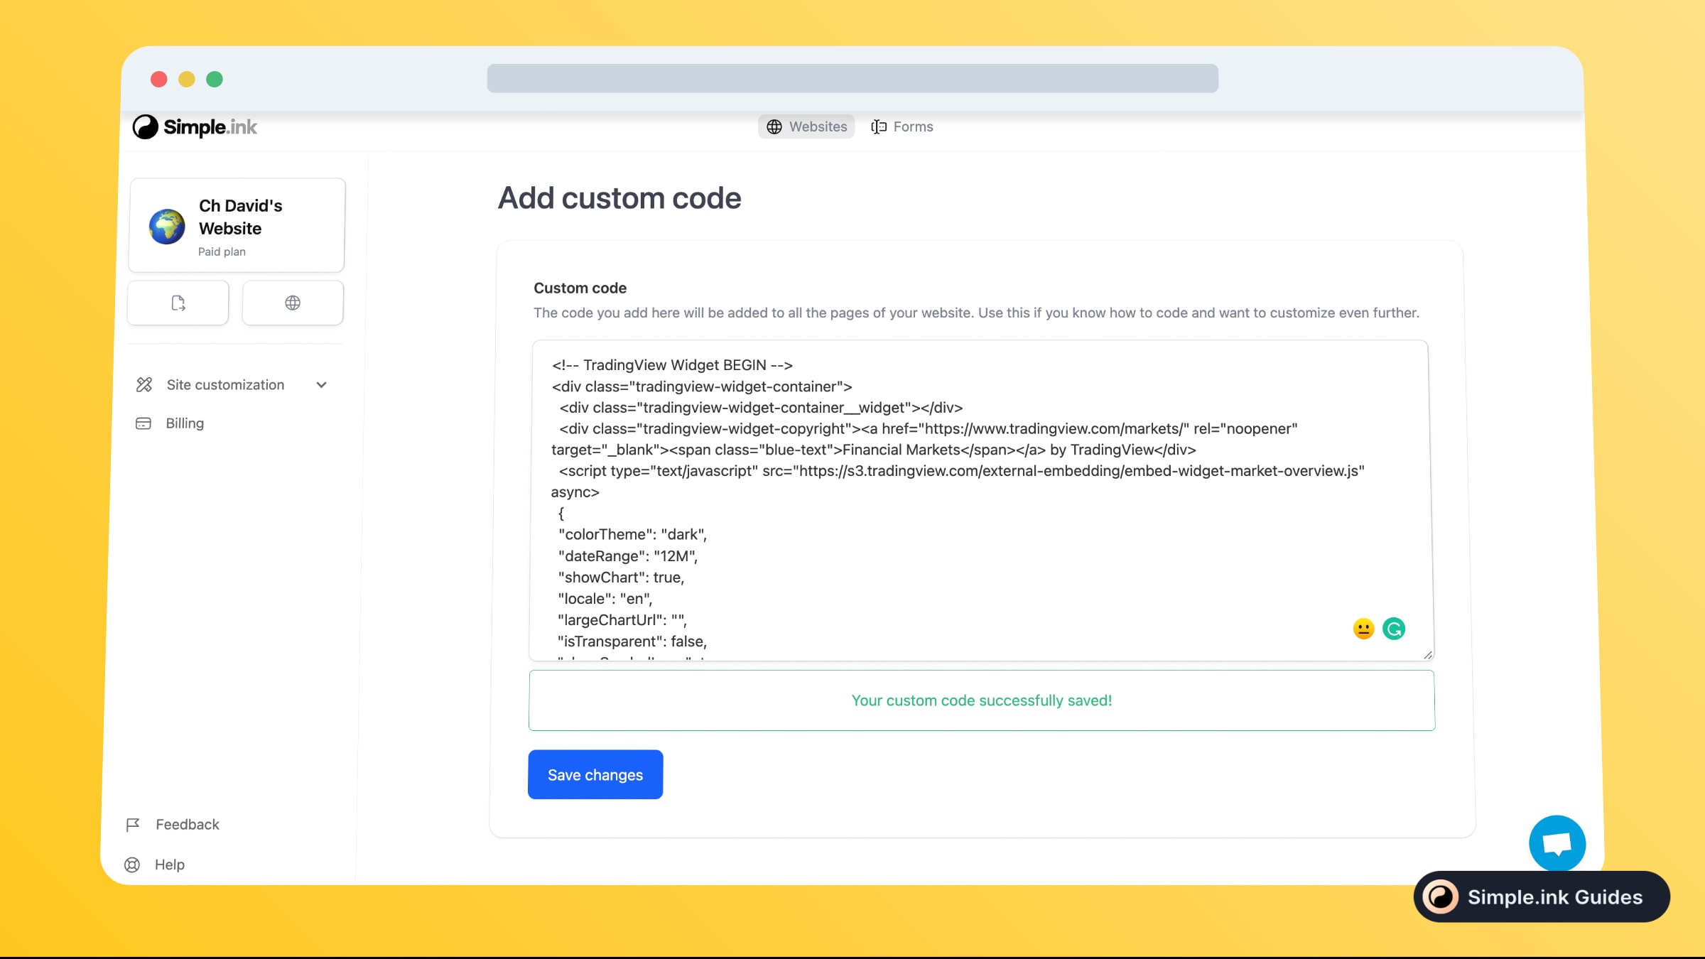Open the Billing section
This screenshot has width=1705, height=959.
[185, 423]
